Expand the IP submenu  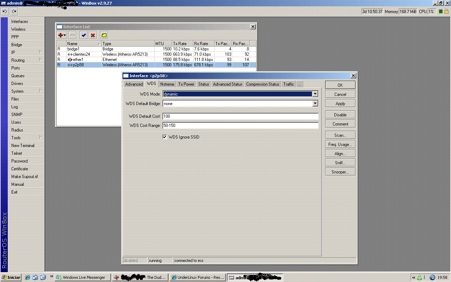point(40,52)
